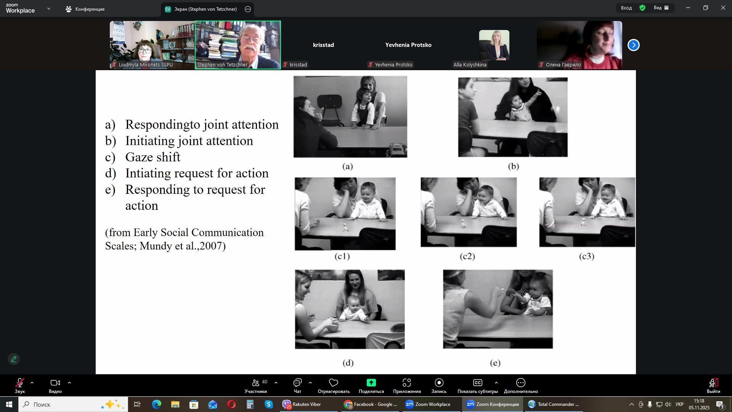Open the Чат chat panel
The height and width of the screenshot is (412, 732).
tap(297, 385)
